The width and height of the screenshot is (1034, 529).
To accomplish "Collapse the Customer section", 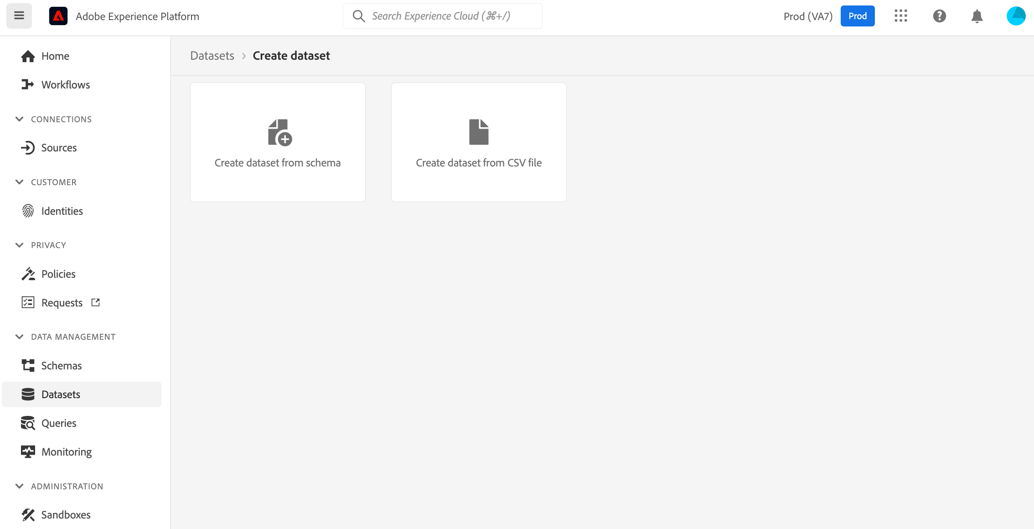I will tap(19, 182).
